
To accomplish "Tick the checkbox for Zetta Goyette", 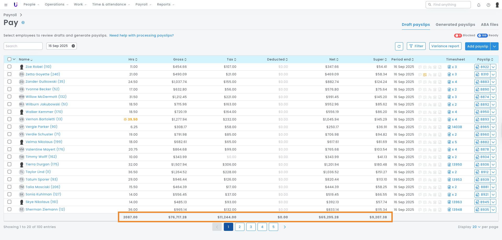I will (9, 74).
